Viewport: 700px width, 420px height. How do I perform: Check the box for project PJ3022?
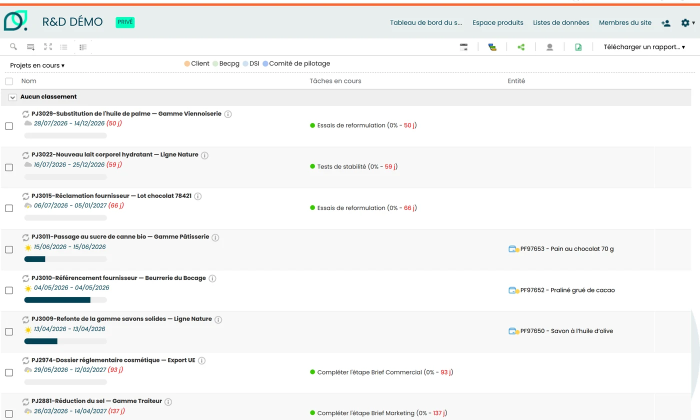click(9, 167)
